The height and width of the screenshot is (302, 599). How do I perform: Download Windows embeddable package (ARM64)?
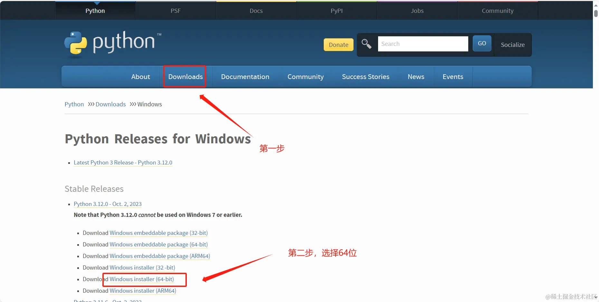tap(160, 256)
